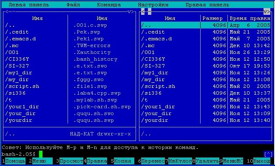This screenshot has height=166, width=275.
Task: Select /yourdir in the left panel
Action: click(x=19, y=121)
